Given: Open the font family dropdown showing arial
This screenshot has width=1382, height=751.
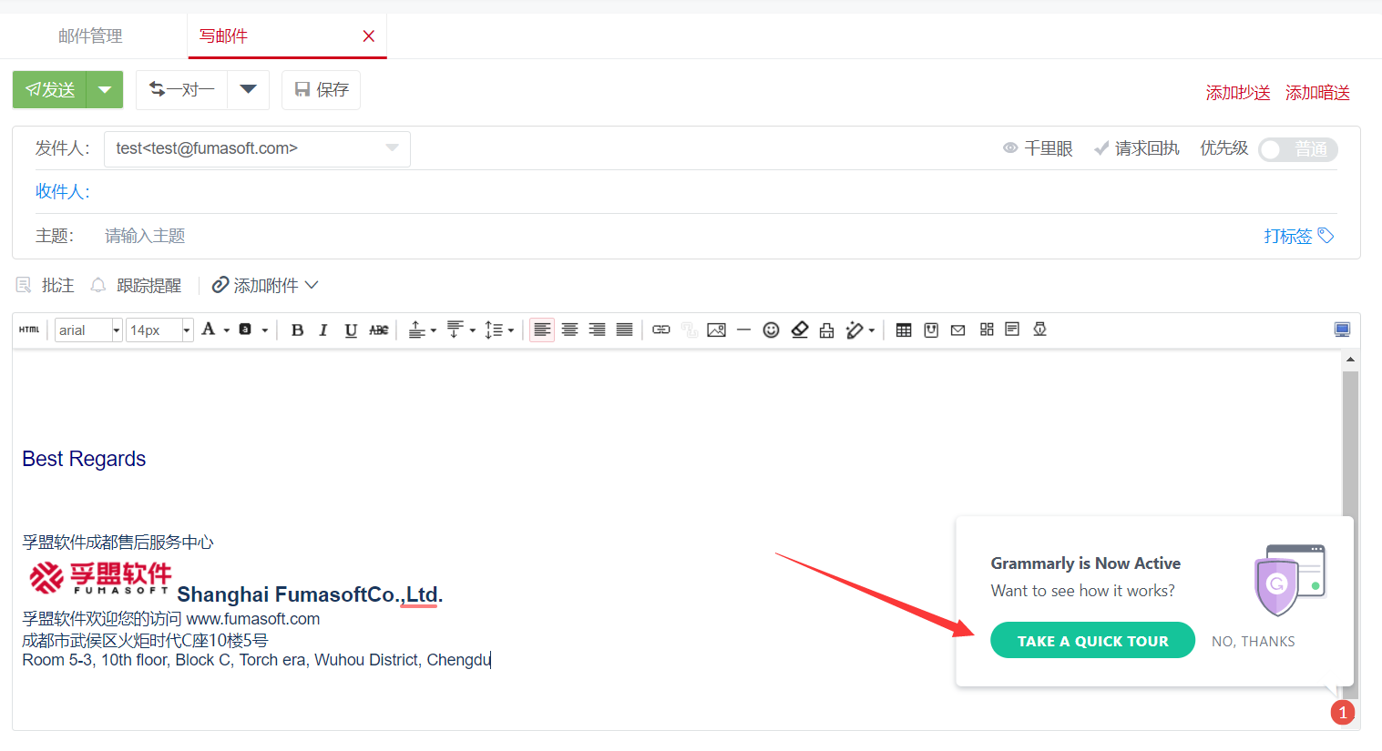Looking at the screenshot, I should pos(87,330).
